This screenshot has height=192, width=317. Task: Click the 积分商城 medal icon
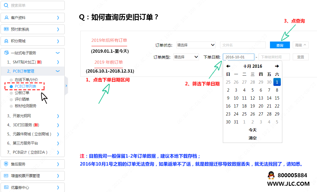point(6,41)
